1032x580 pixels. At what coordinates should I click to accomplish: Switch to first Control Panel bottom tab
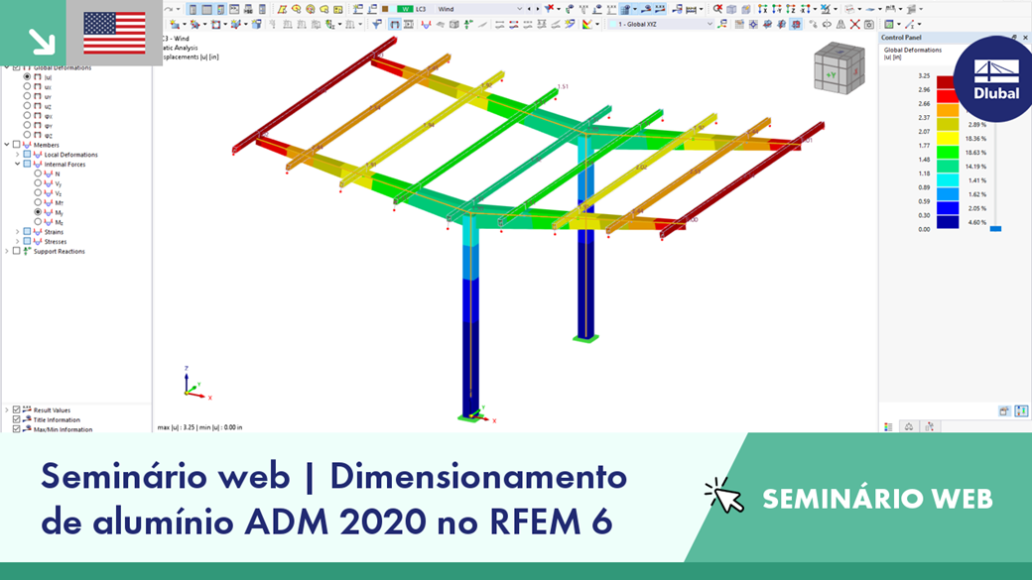pos(888,426)
